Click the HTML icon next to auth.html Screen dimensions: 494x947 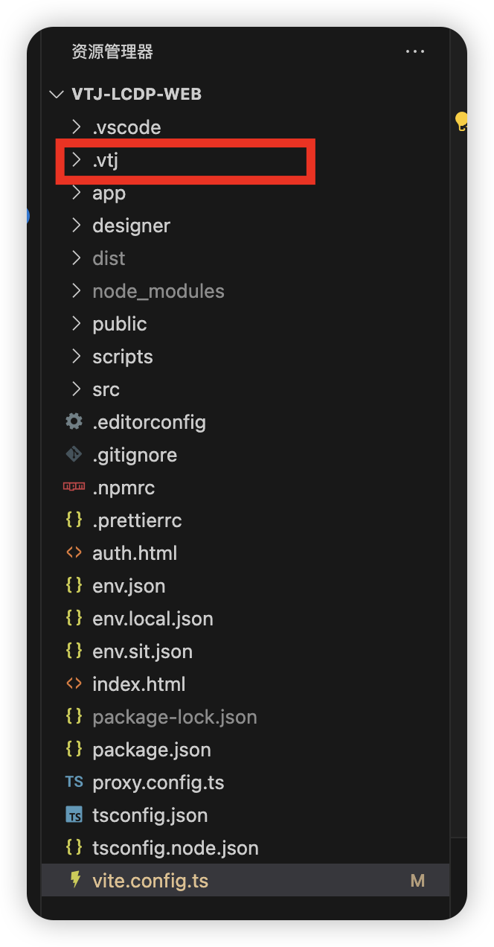point(74,552)
